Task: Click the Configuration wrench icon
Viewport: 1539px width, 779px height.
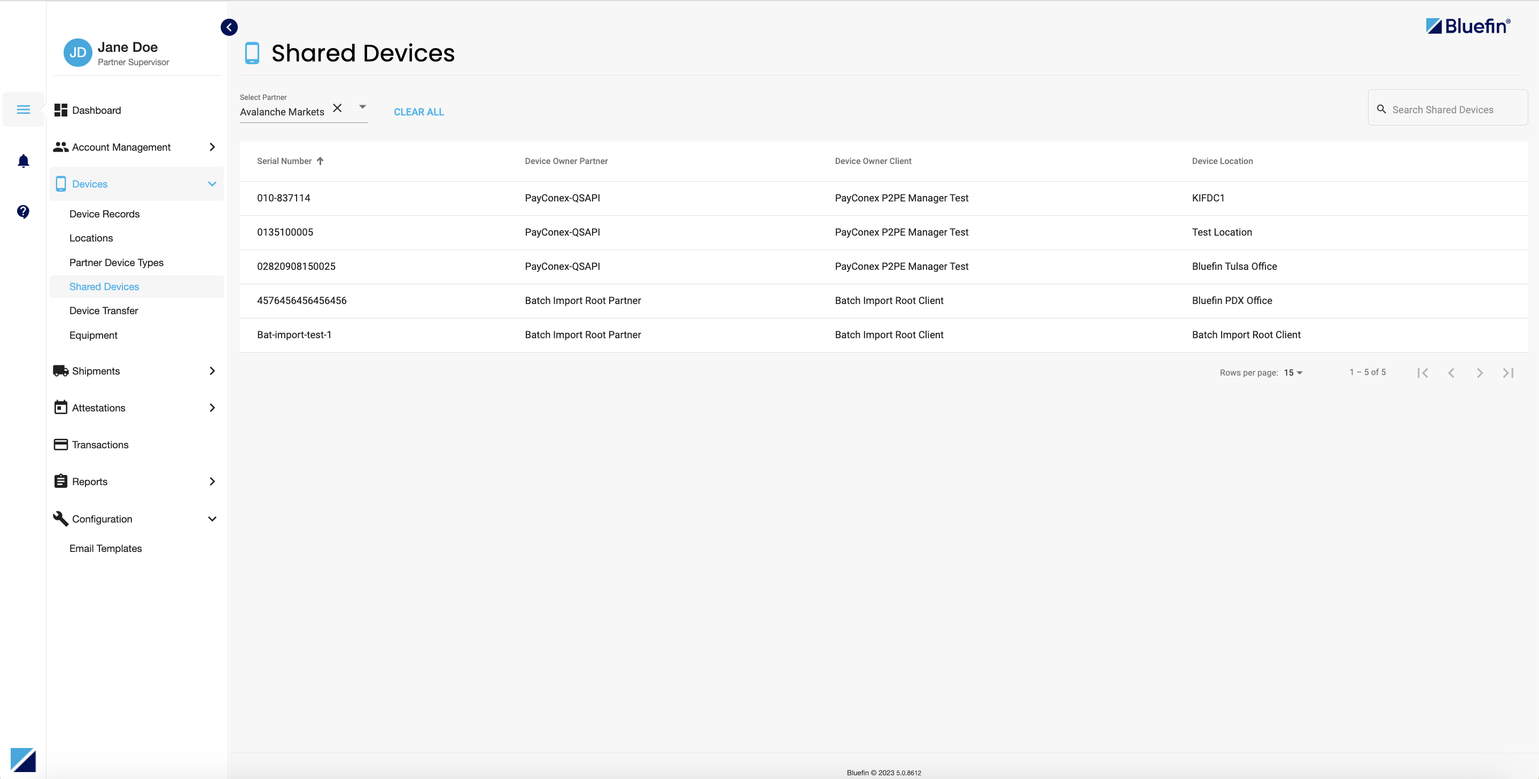Action: 60,519
